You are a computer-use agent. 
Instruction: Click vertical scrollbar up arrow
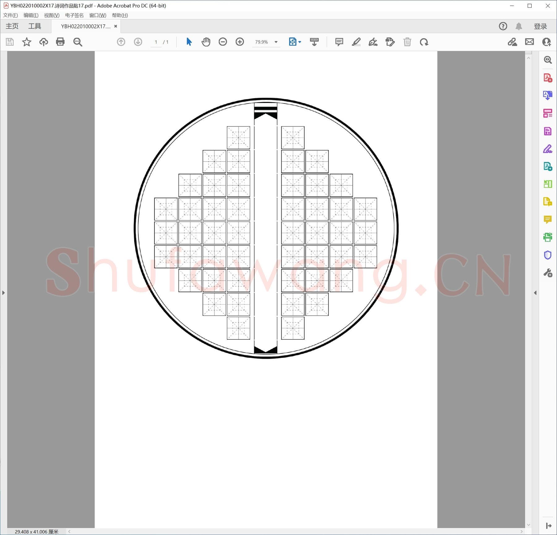(x=529, y=58)
